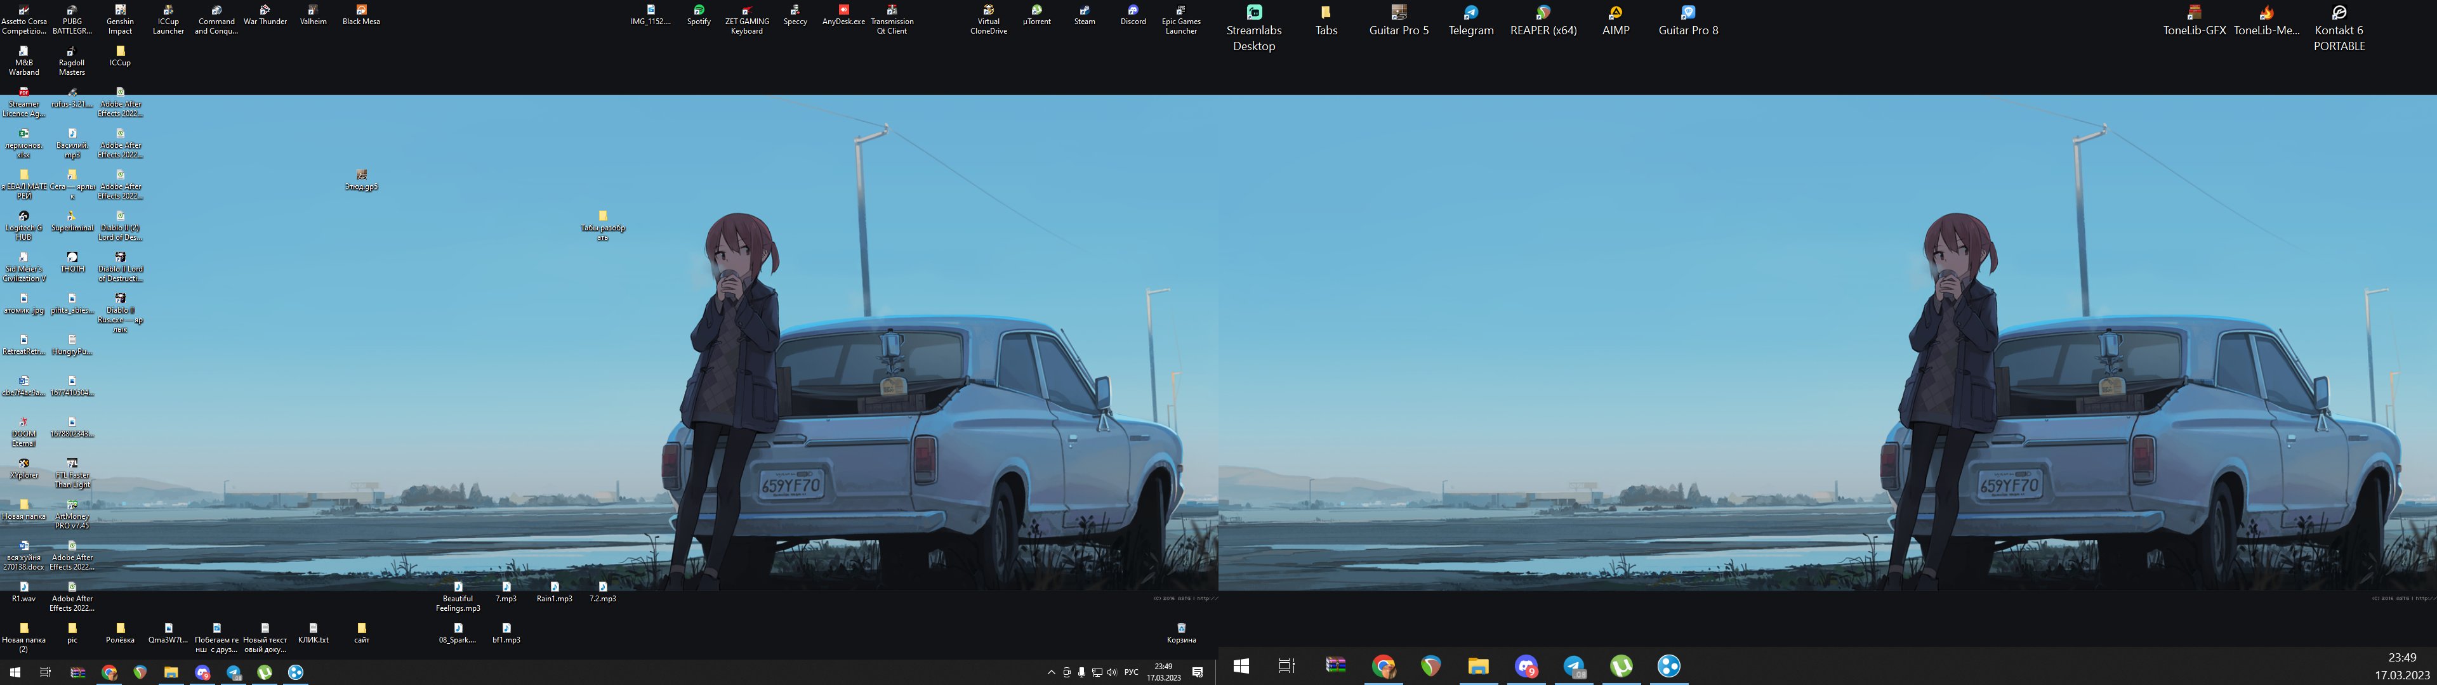Screen dimensions: 2437x685
Task: Select Streamlabs Desktop shortcut on right monitor
Action: (x=1253, y=29)
